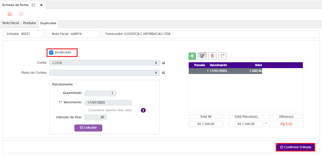The width and height of the screenshot is (322, 155).
Task: Click the 1º Vencimento date field
Action: [108, 103]
